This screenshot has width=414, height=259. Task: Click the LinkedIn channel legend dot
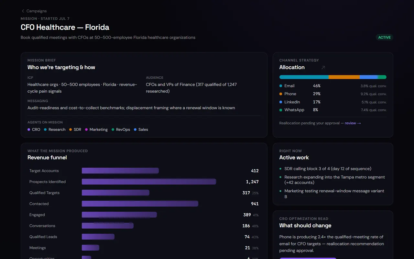[281, 102]
